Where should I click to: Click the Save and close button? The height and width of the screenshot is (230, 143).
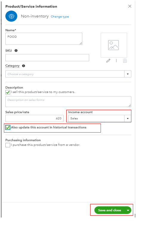click(110, 210)
